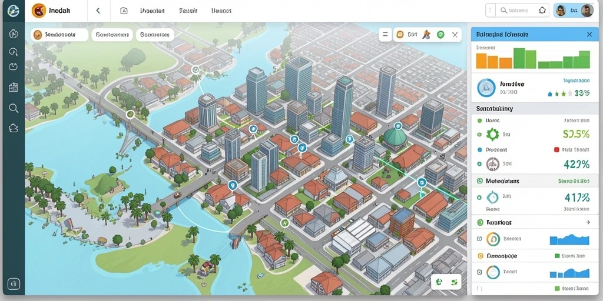
Task: Toggle the green radio dot beside the gear row
Action: click(x=479, y=135)
